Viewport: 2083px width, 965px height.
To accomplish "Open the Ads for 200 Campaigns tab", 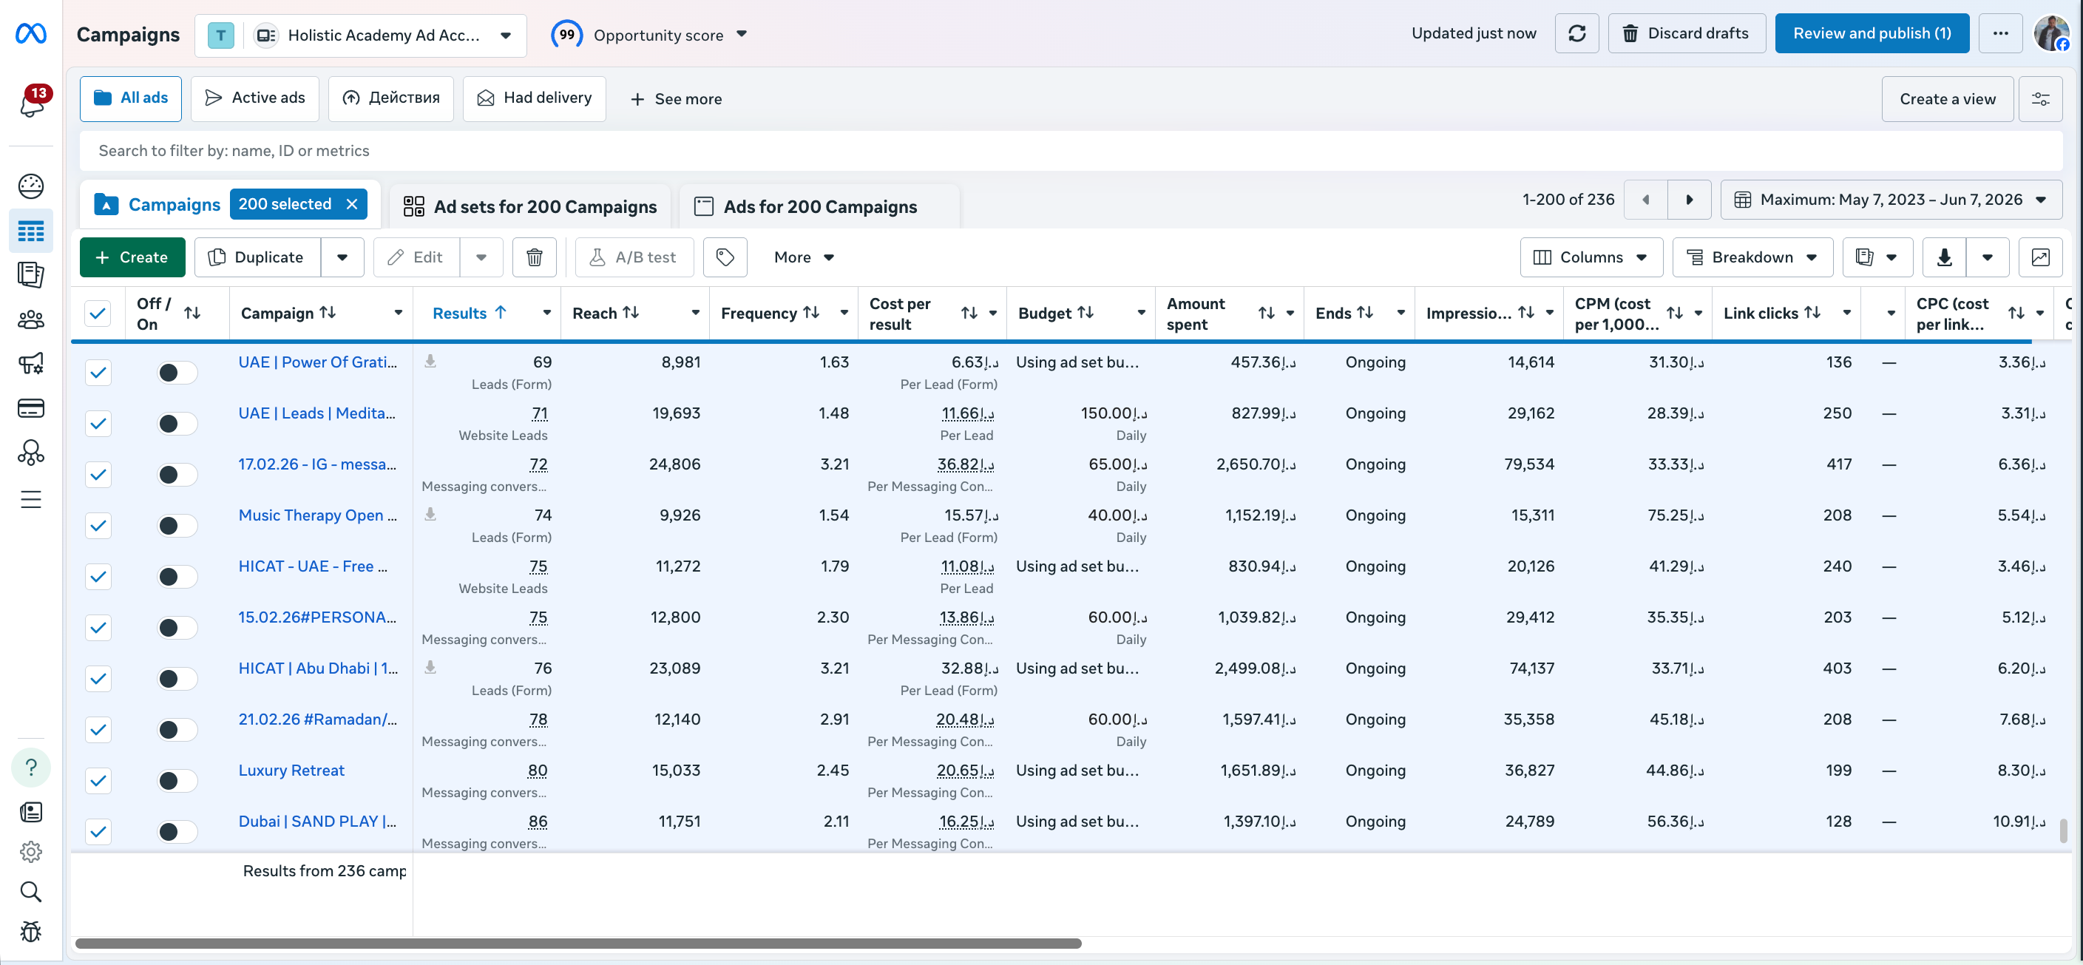I will (x=820, y=206).
